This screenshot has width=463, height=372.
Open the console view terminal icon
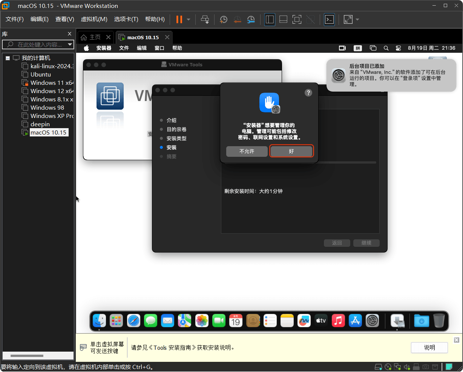pos(329,19)
